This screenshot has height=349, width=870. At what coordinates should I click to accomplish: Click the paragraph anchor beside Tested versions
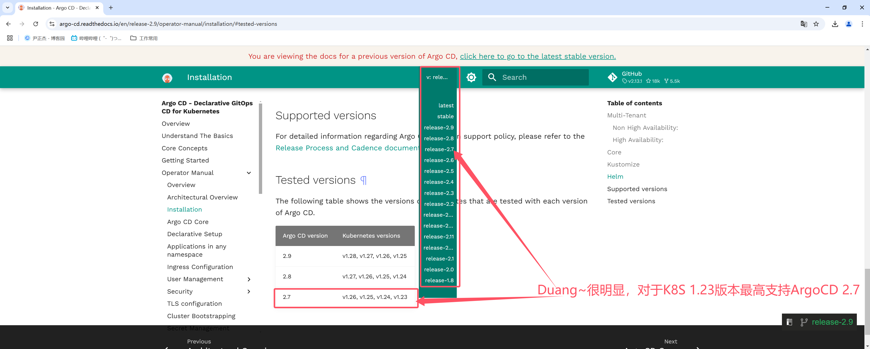363,180
